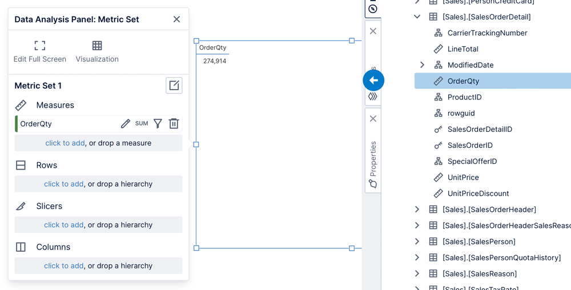Click the Metric Set 1 title
571x290 pixels.
pyautogui.click(x=38, y=86)
